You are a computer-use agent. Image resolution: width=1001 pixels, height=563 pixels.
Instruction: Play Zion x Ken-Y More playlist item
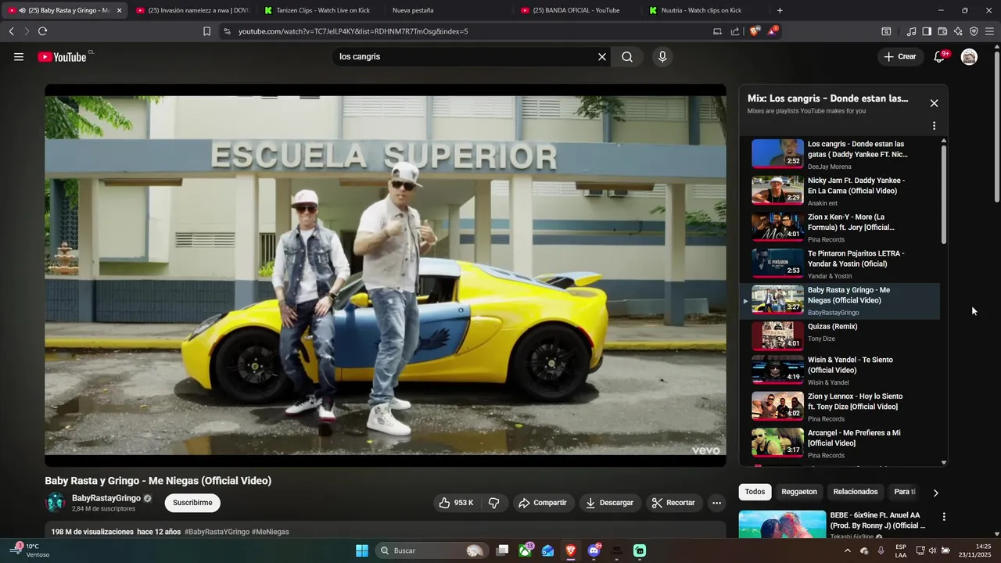tap(840, 228)
